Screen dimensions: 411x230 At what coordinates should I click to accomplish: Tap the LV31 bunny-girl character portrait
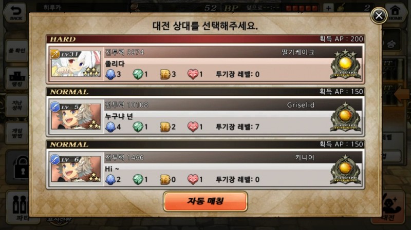pyautogui.click(x=76, y=64)
